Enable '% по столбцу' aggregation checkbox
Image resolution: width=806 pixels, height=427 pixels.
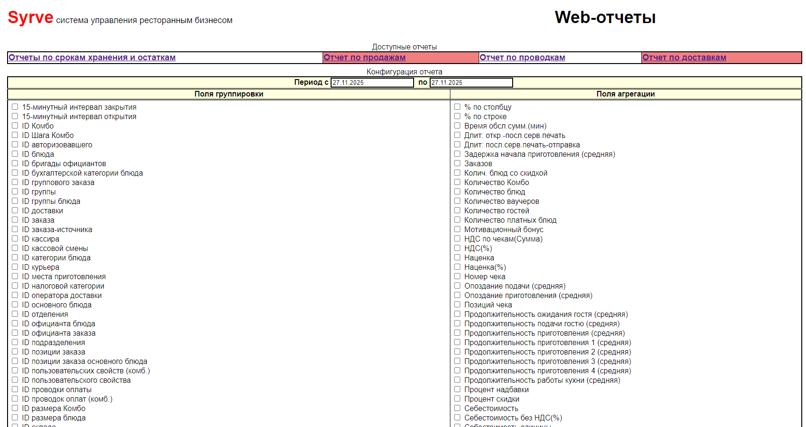[457, 107]
